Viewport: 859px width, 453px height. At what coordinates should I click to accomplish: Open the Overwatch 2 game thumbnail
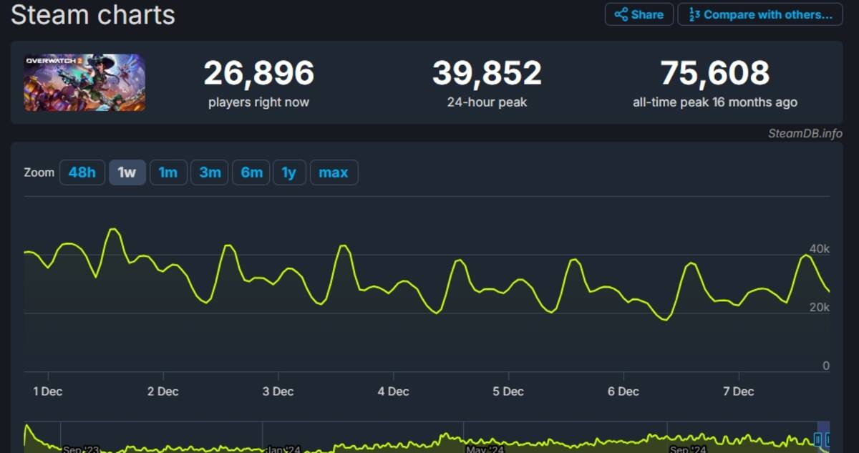point(84,82)
